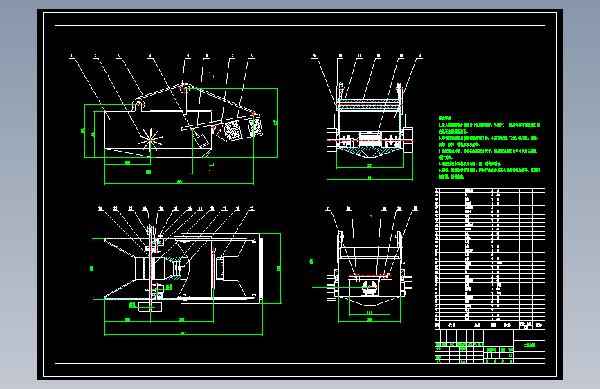
Task: Click part balloon number 1 in the side view
Action: [x=71, y=56]
